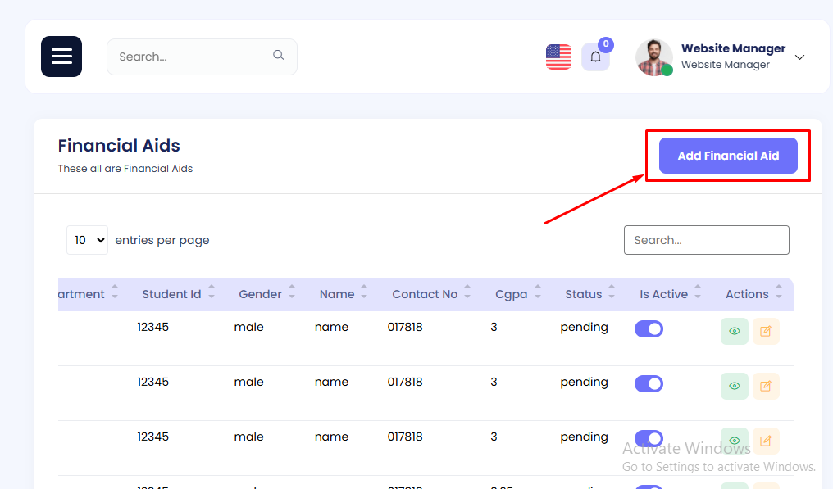Open the hamburger sidebar menu
The width and height of the screenshot is (833, 489).
[x=61, y=57]
